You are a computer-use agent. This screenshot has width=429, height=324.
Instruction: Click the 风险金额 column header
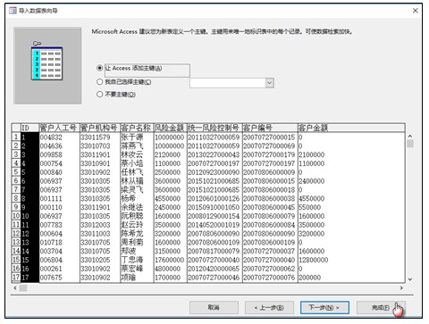click(x=170, y=128)
